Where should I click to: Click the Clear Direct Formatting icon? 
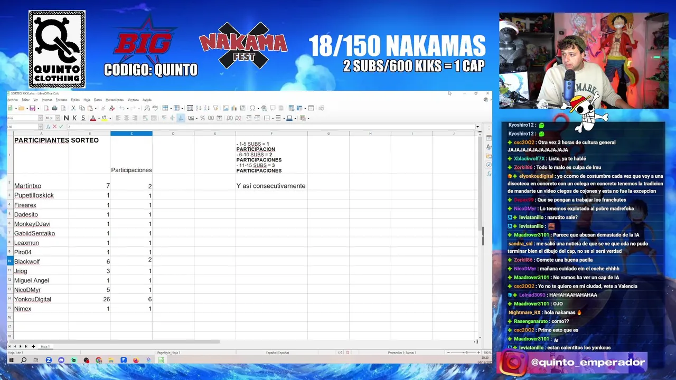click(112, 108)
